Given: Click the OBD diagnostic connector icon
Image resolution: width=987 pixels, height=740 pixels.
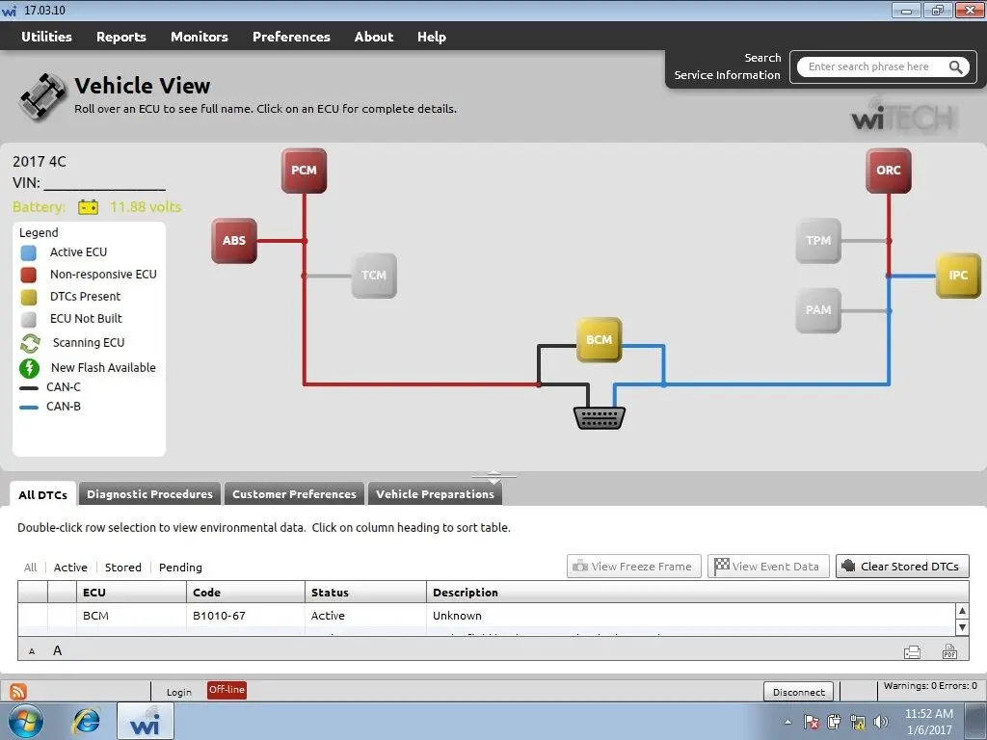Looking at the screenshot, I should [600, 418].
